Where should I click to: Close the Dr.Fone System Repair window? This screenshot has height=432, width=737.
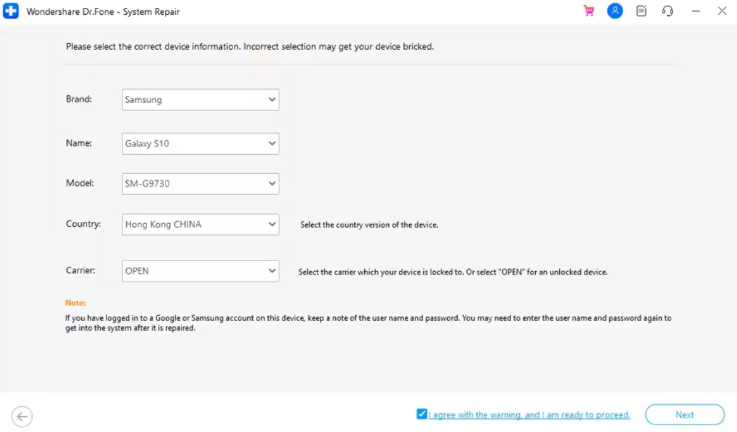[x=722, y=11]
